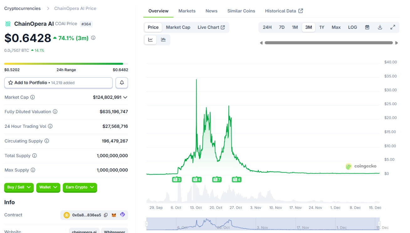Toggle LOG scale on chart
The height and width of the screenshot is (233, 410).
(x=352, y=27)
